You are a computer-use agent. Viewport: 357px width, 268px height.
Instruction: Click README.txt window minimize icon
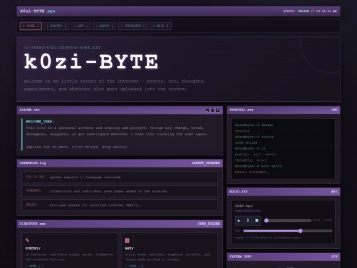pyautogui.click(x=207, y=110)
